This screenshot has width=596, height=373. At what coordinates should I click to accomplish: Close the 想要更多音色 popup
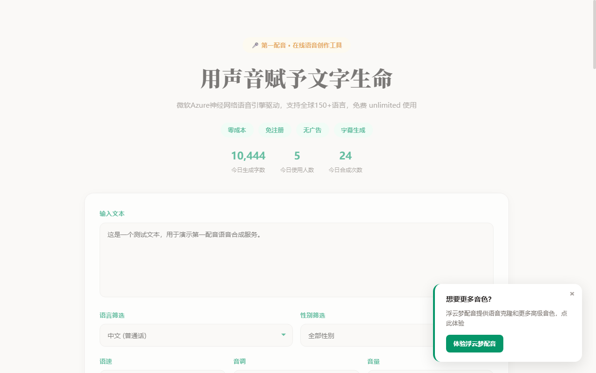tap(572, 294)
